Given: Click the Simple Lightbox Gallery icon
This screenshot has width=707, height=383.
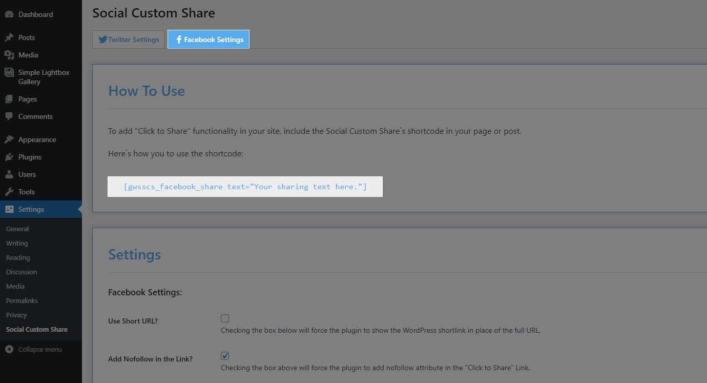Looking at the screenshot, I should tap(9, 72).
